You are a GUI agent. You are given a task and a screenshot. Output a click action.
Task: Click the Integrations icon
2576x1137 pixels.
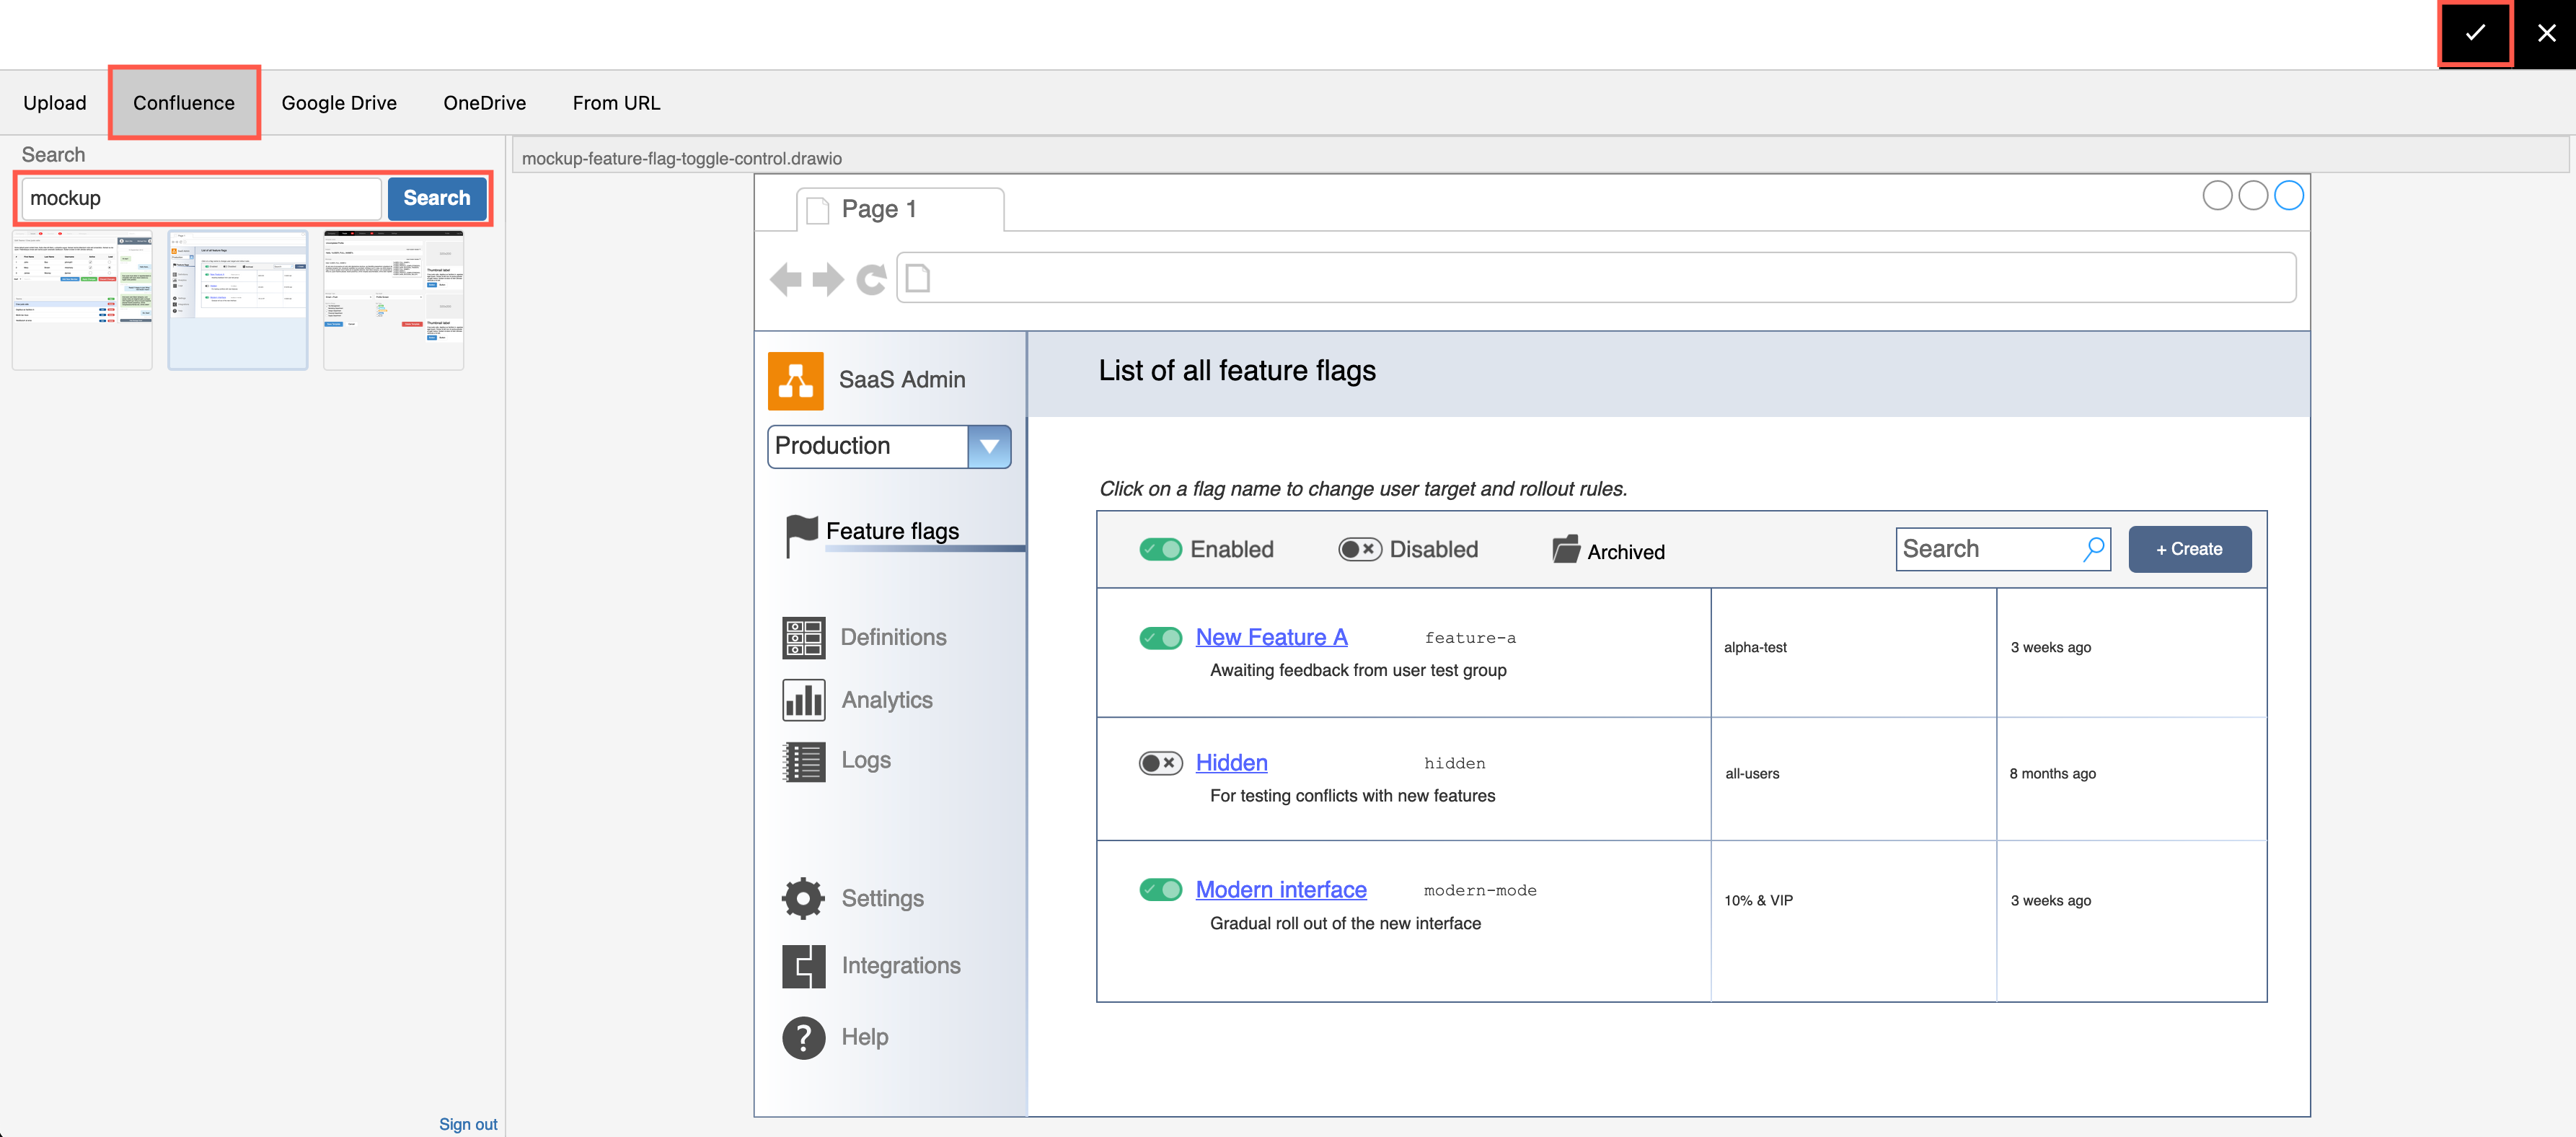(x=803, y=965)
